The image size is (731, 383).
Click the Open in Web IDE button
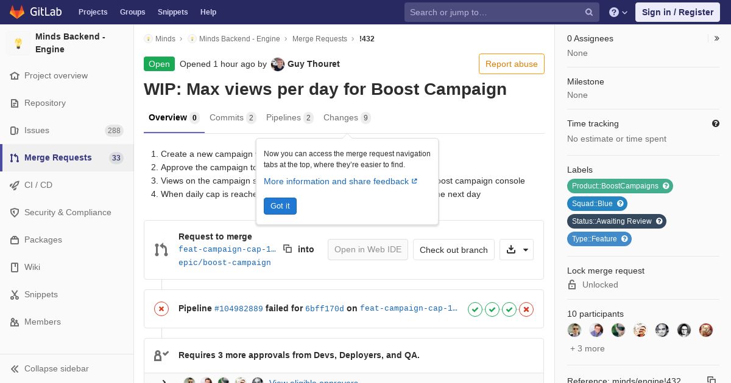(368, 250)
